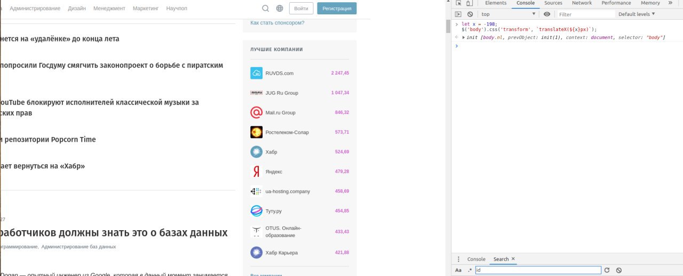
Task: Open the drawer three-dot menu
Action: tap(458, 259)
